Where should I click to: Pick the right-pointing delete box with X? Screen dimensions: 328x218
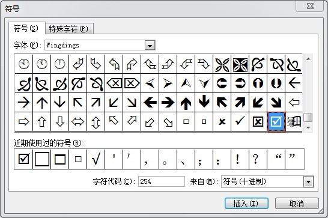click(x=132, y=83)
